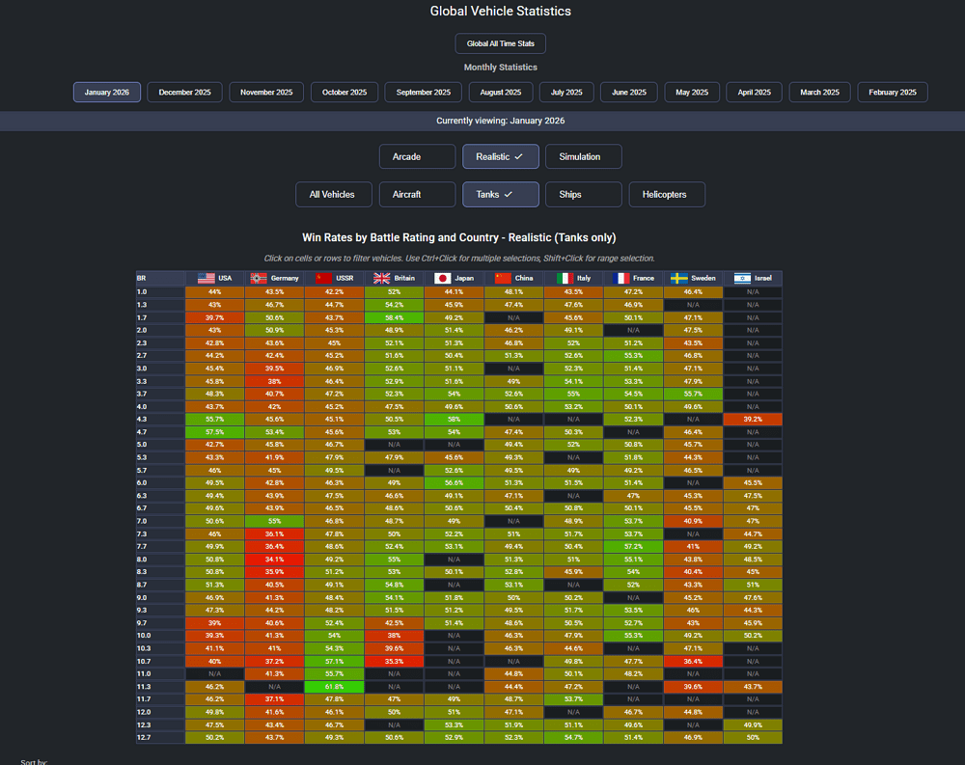The height and width of the screenshot is (765, 965).
Task: Click the Britain flag column header
Action: tap(394, 278)
